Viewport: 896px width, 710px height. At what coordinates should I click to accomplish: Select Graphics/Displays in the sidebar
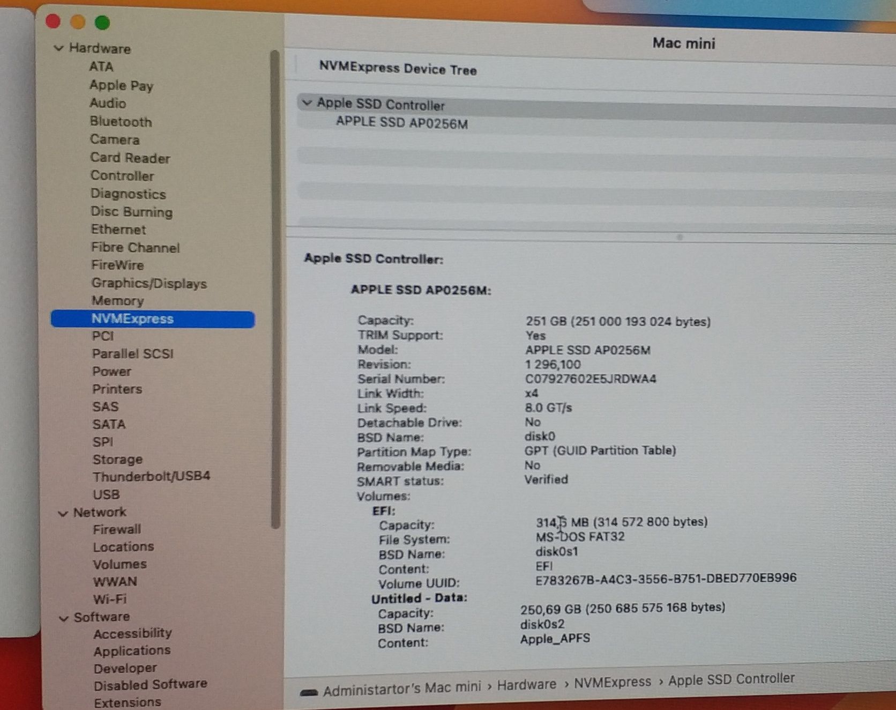(x=149, y=283)
